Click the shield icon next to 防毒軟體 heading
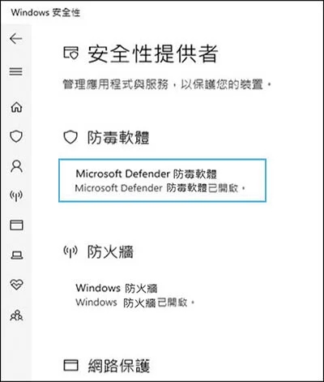This screenshot has height=382, width=324. pos(70,138)
